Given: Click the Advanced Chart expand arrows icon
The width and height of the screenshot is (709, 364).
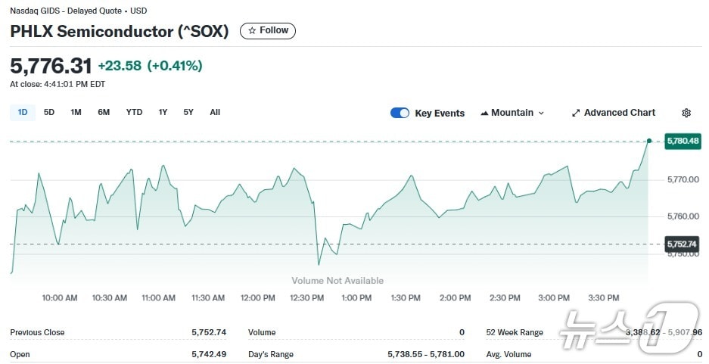Looking at the screenshot, I should tap(576, 113).
